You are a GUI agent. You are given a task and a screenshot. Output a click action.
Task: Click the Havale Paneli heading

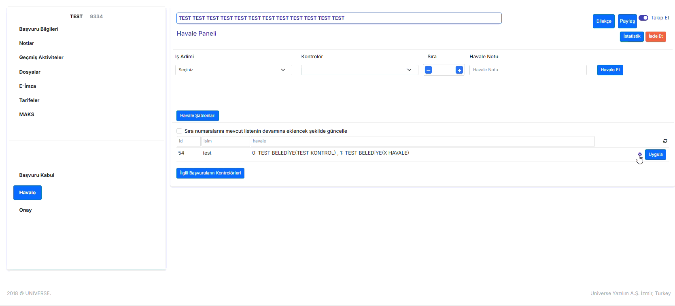(x=196, y=34)
